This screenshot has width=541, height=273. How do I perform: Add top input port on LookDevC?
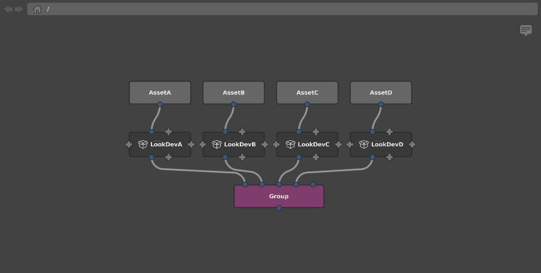(316, 132)
